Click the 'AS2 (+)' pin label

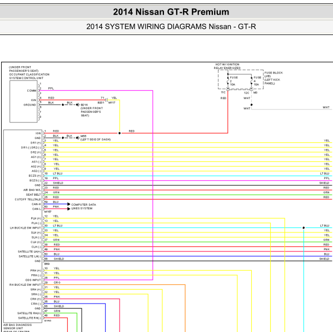pos(36,167)
